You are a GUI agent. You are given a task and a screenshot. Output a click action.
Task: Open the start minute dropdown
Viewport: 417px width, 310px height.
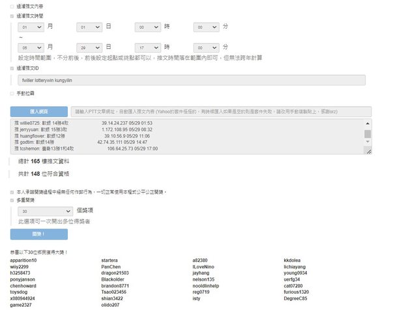coord(207,27)
